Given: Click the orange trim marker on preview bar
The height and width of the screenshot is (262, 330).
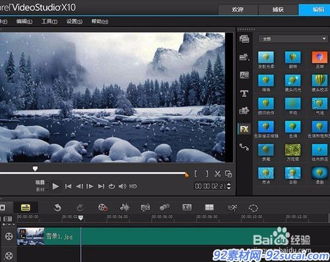Looking at the screenshot, I should [187, 175].
